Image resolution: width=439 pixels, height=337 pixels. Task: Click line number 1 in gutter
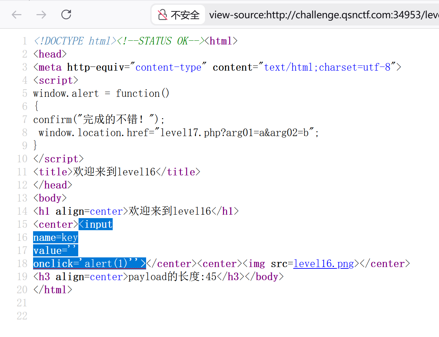point(24,41)
